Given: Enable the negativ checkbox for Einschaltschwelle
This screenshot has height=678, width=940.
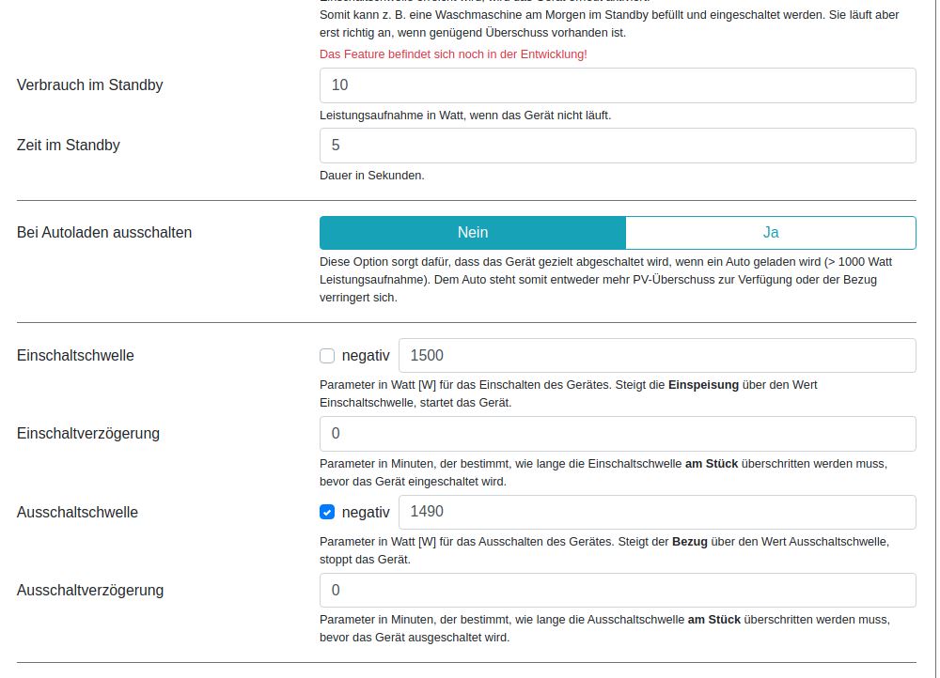Looking at the screenshot, I should (327, 356).
